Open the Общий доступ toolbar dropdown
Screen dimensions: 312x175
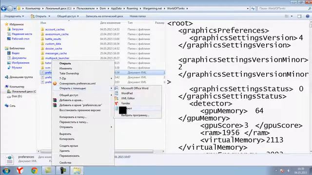68,16
